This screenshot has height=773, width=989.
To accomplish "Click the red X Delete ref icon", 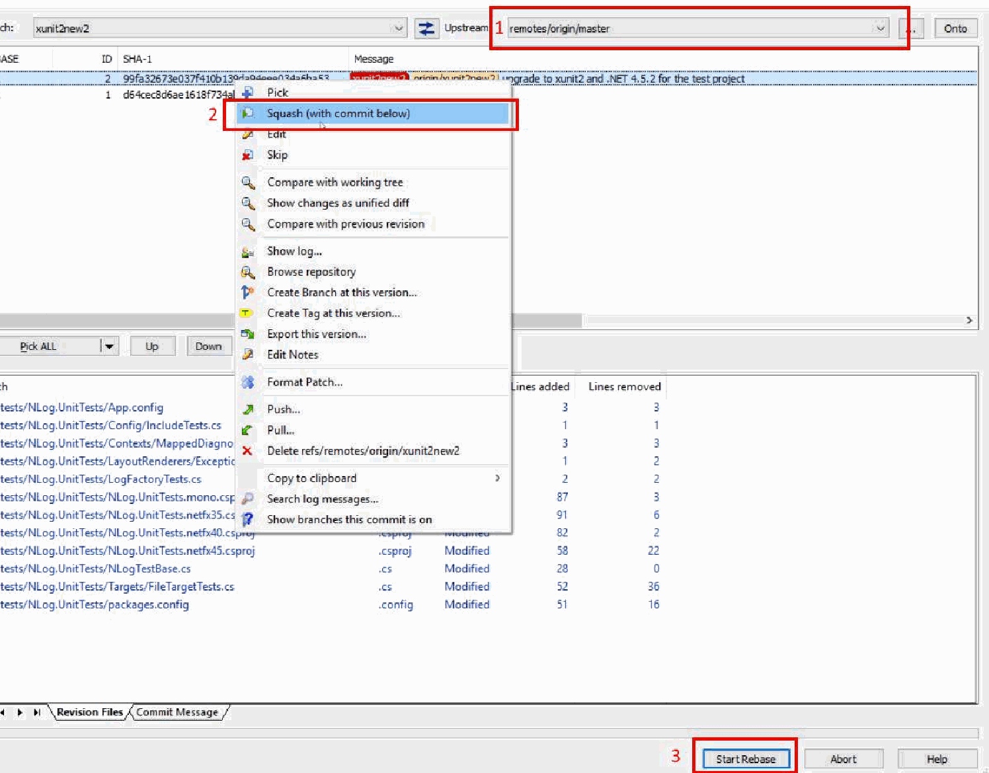I will click(247, 451).
